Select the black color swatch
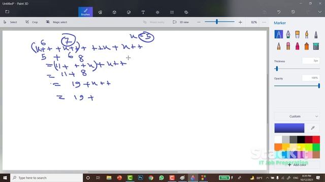Viewport: 325px width, 182px height. pyautogui.click(x=301, y=140)
